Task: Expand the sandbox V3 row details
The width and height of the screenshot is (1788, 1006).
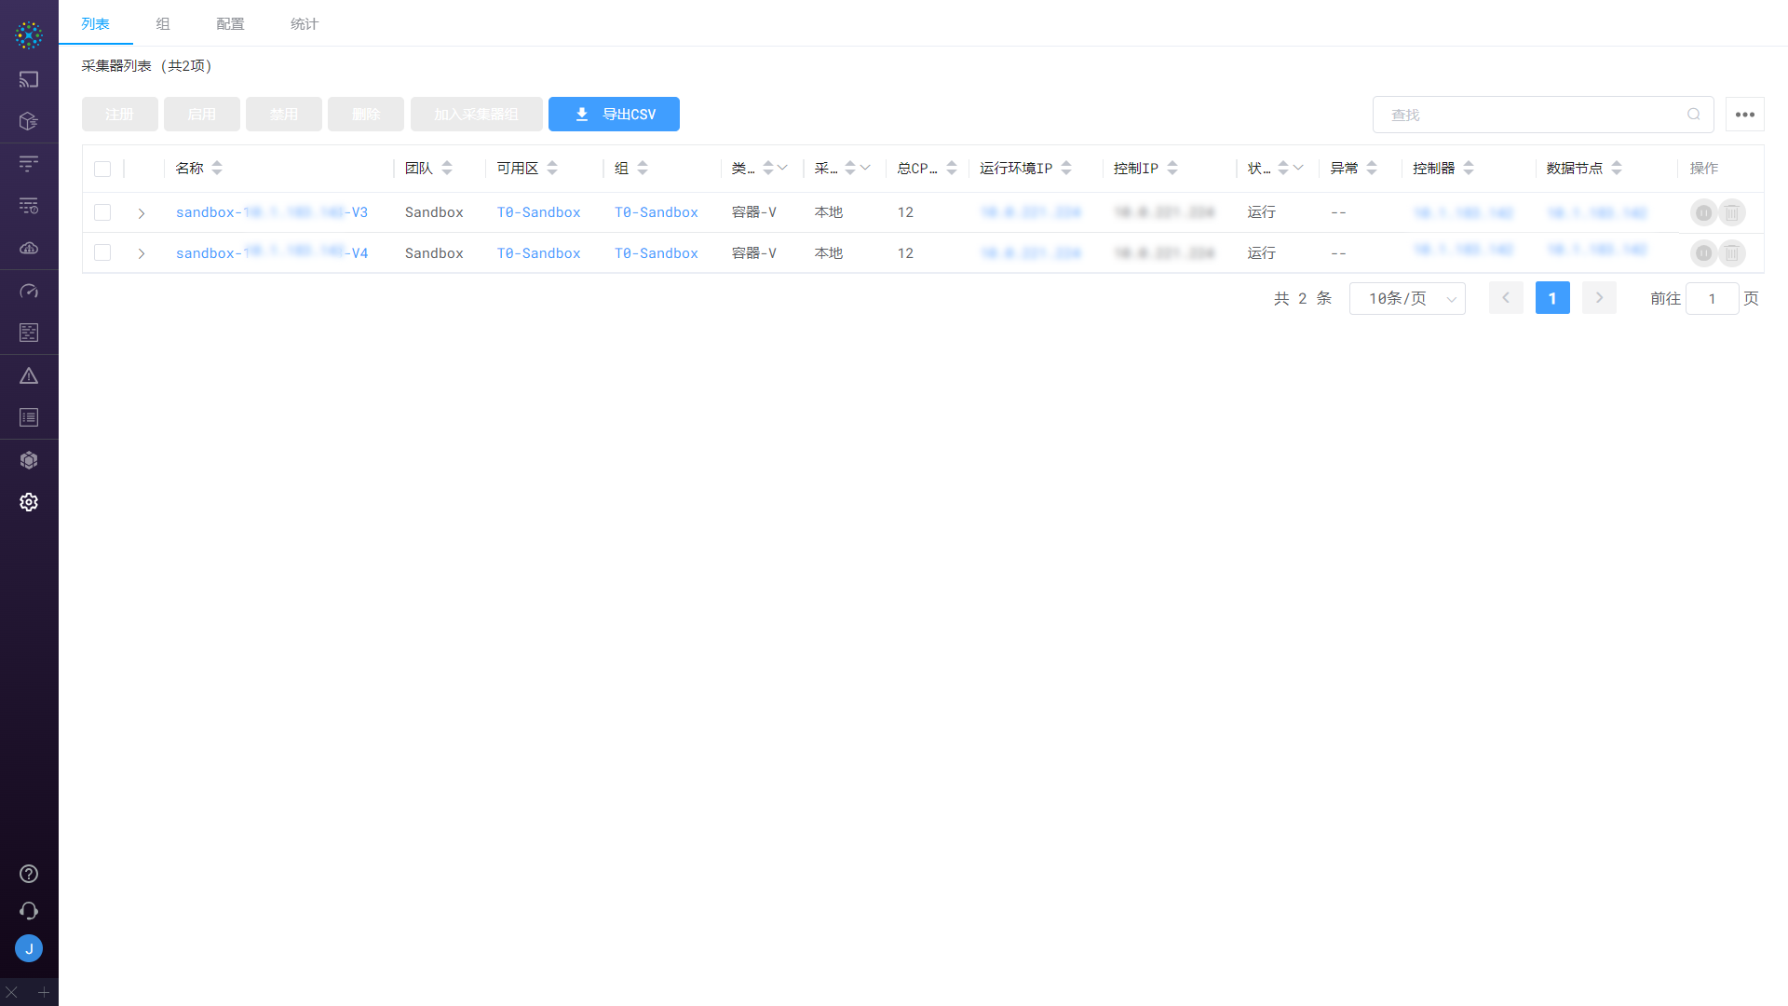Action: [142, 213]
